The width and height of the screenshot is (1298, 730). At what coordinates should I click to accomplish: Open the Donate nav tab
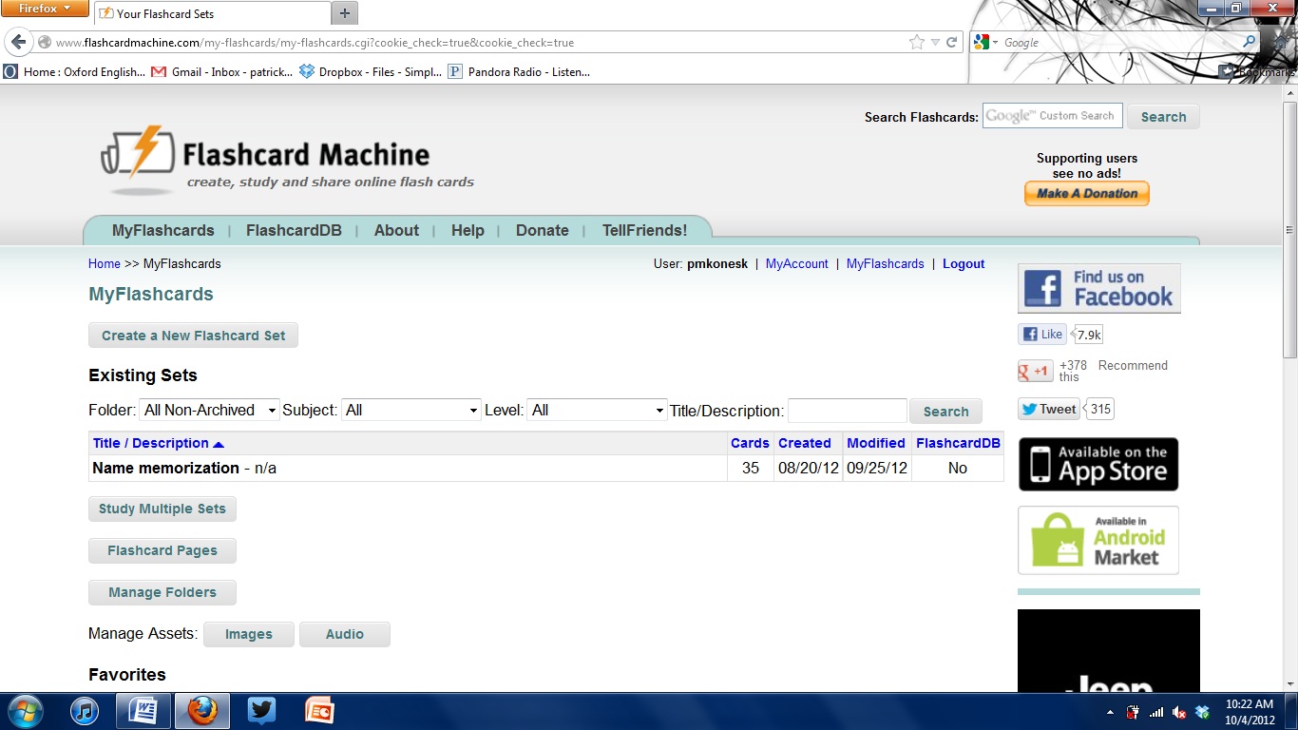[543, 230]
